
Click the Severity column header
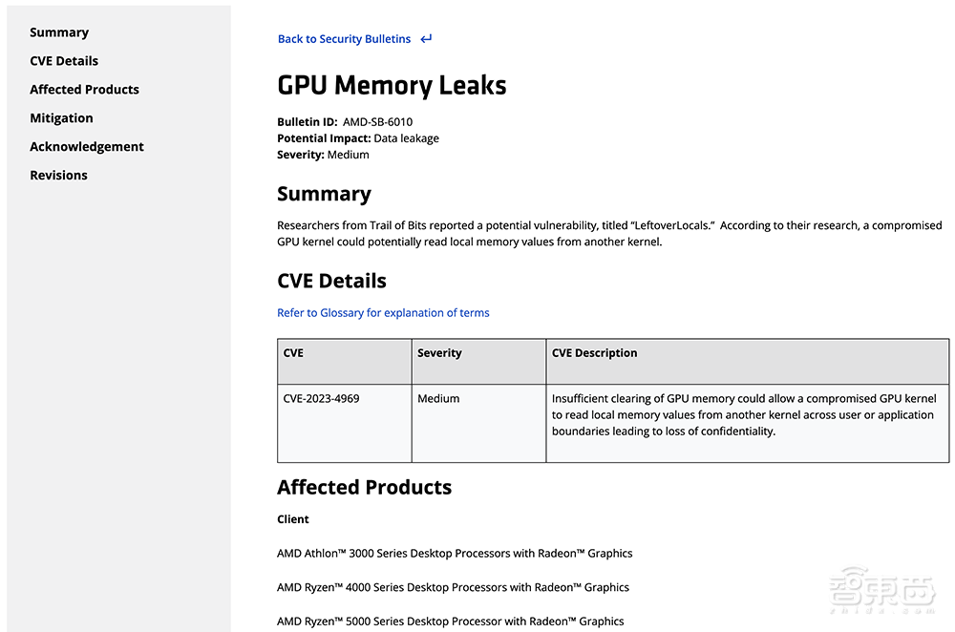439,352
